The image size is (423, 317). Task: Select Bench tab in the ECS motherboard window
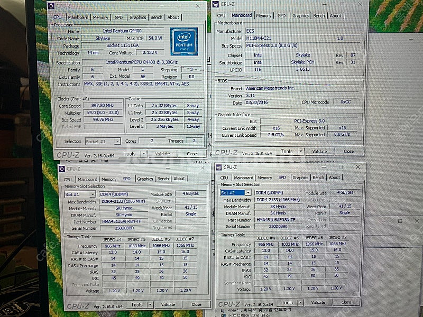pos(319,16)
